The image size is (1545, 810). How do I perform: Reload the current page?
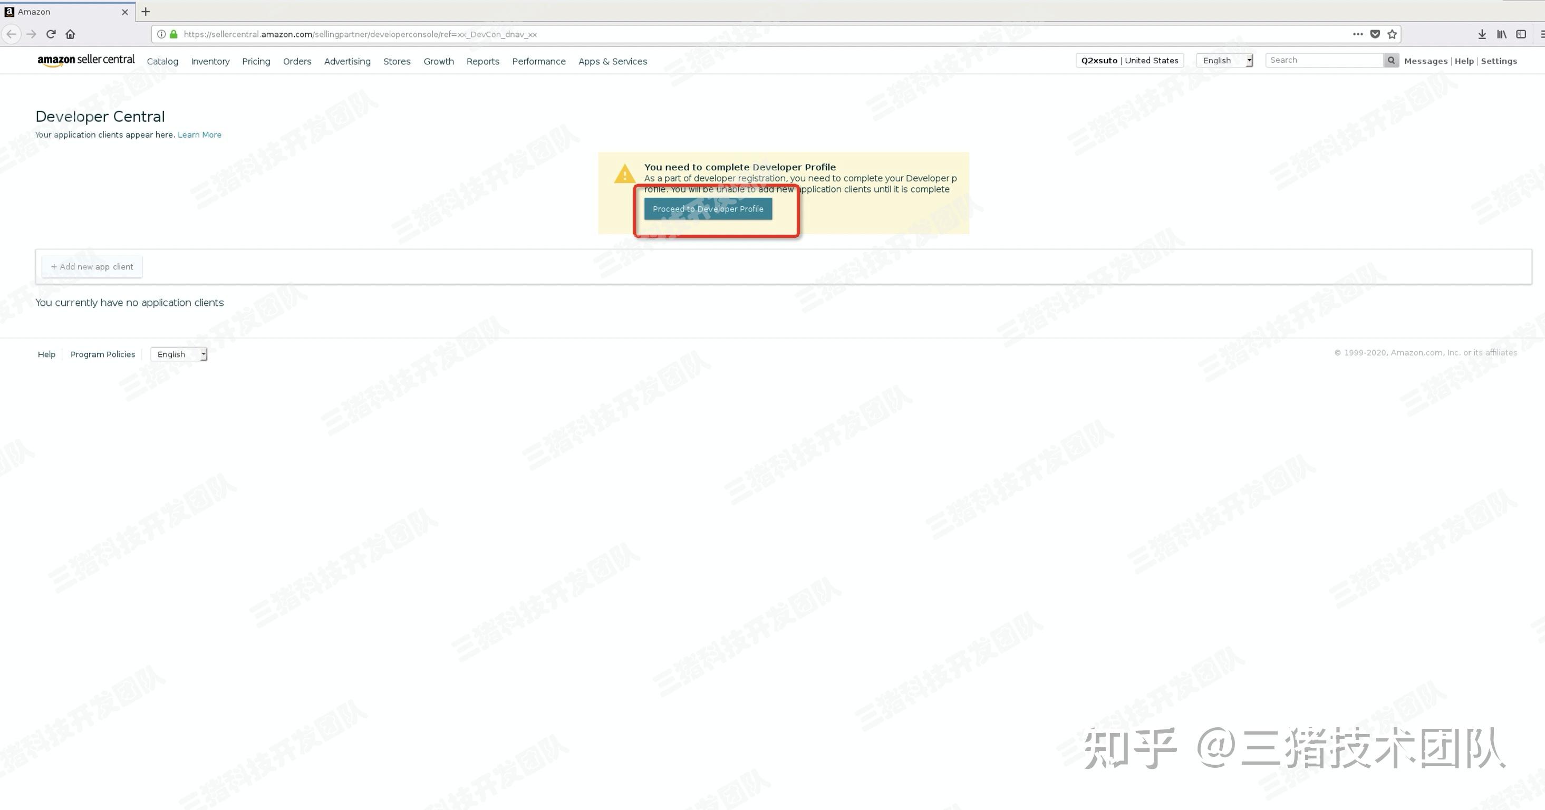(x=51, y=34)
